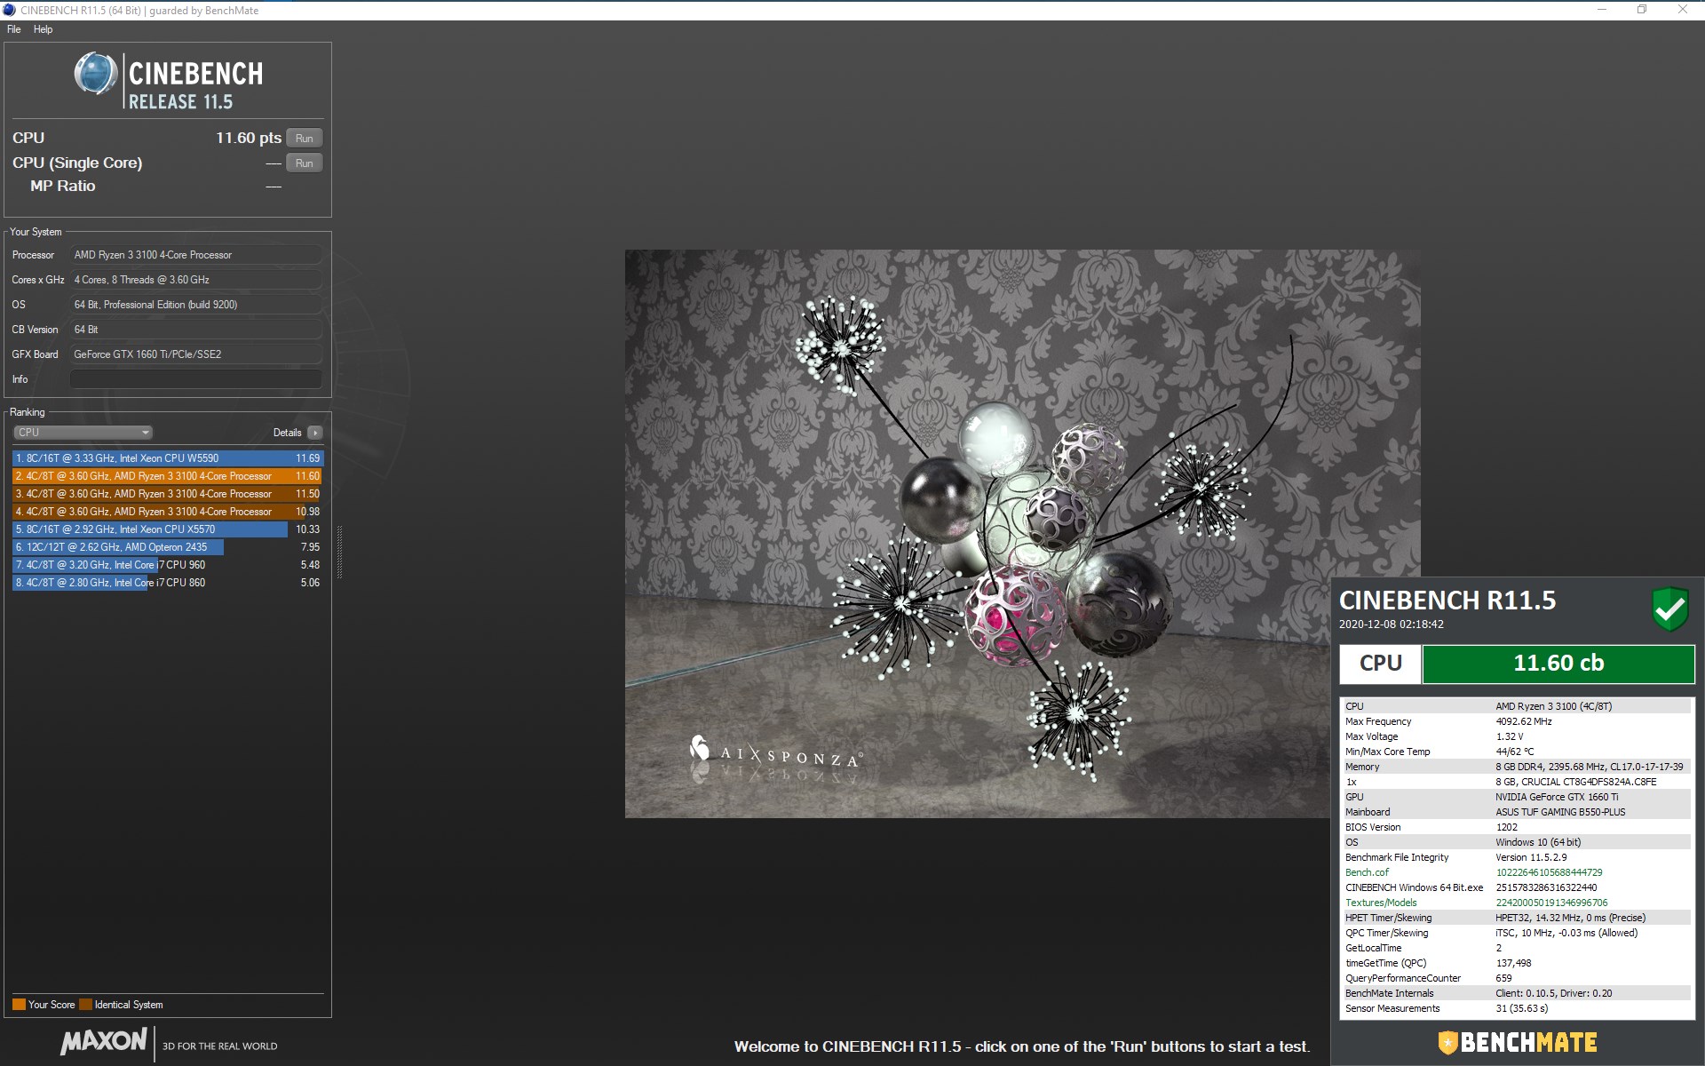Click the Mainboard ASUS TUF GAMING B550-PLUS row
This screenshot has height=1066, width=1705.
coord(1517,812)
